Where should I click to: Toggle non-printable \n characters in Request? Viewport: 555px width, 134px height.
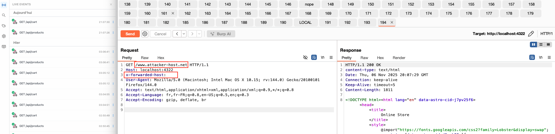(322, 58)
